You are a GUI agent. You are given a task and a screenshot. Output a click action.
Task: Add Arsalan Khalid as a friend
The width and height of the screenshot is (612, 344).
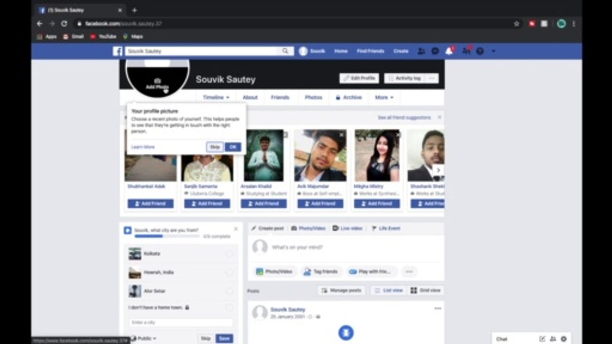pos(264,204)
